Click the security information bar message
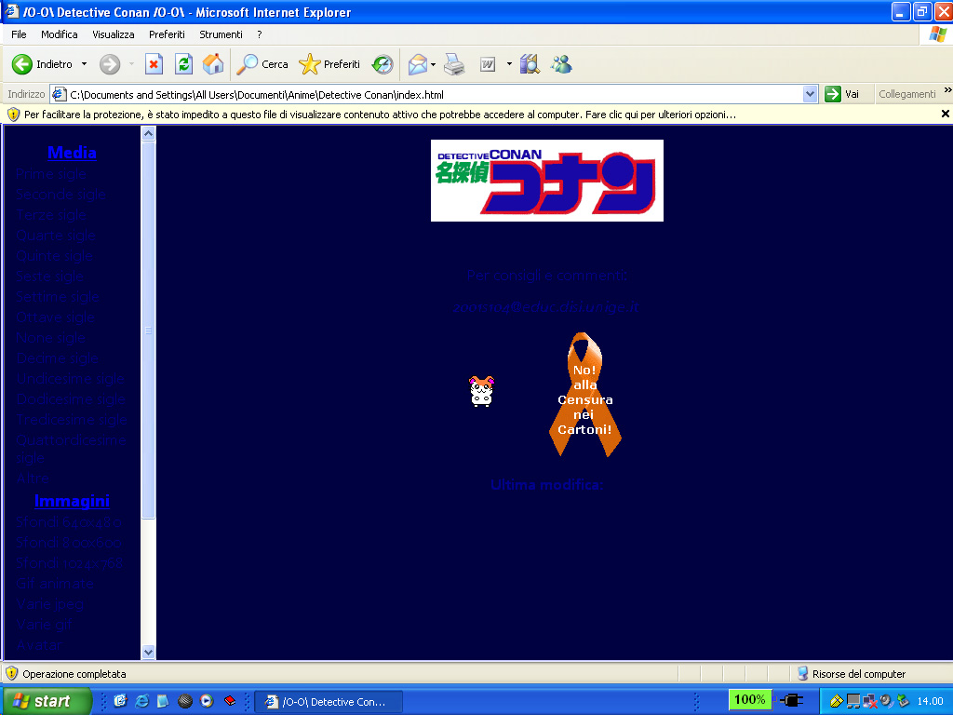Screen dimensions: 953x715 (x=380, y=115)
